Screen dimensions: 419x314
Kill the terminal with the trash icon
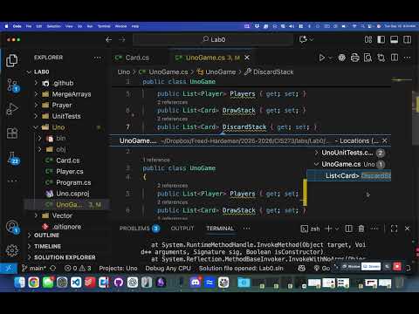[x=361, y=229]
